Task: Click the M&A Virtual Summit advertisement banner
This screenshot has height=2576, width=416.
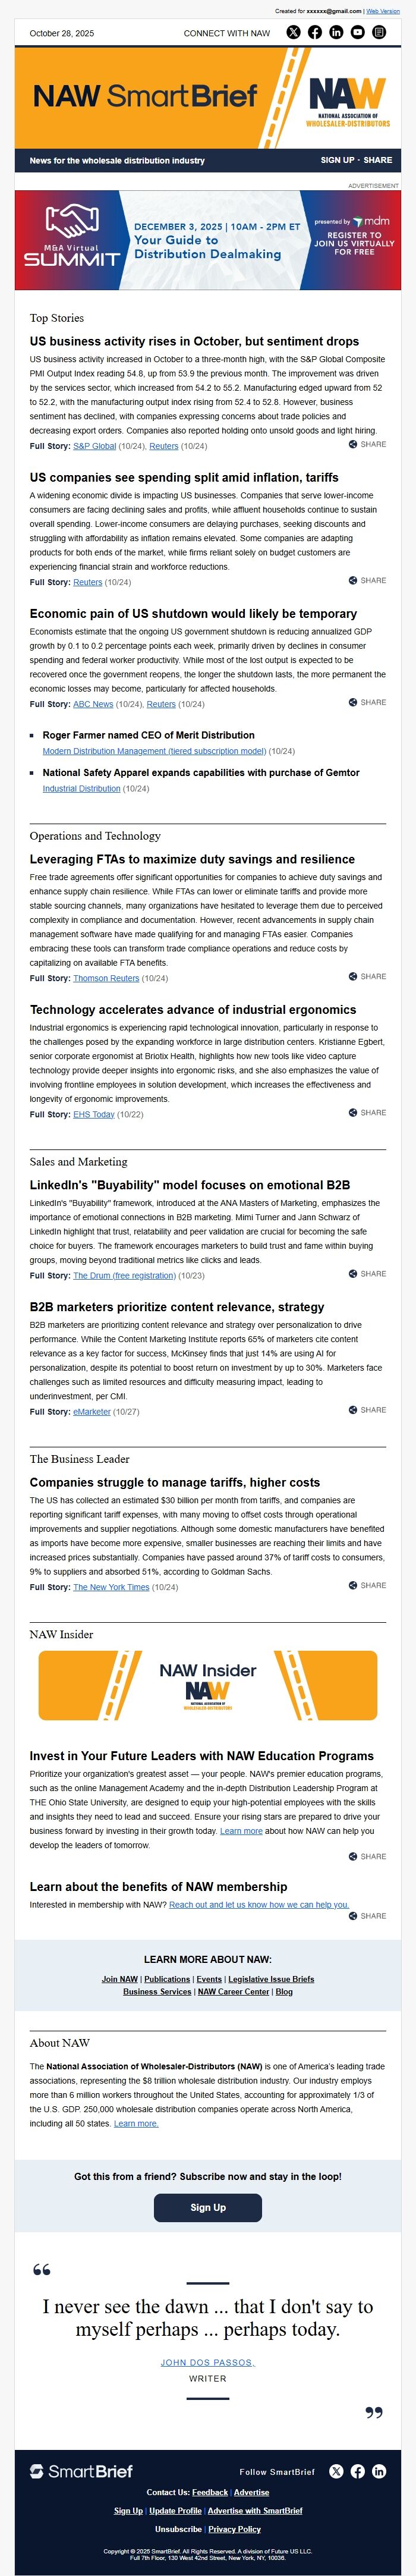Action: [x=208, y=241]
